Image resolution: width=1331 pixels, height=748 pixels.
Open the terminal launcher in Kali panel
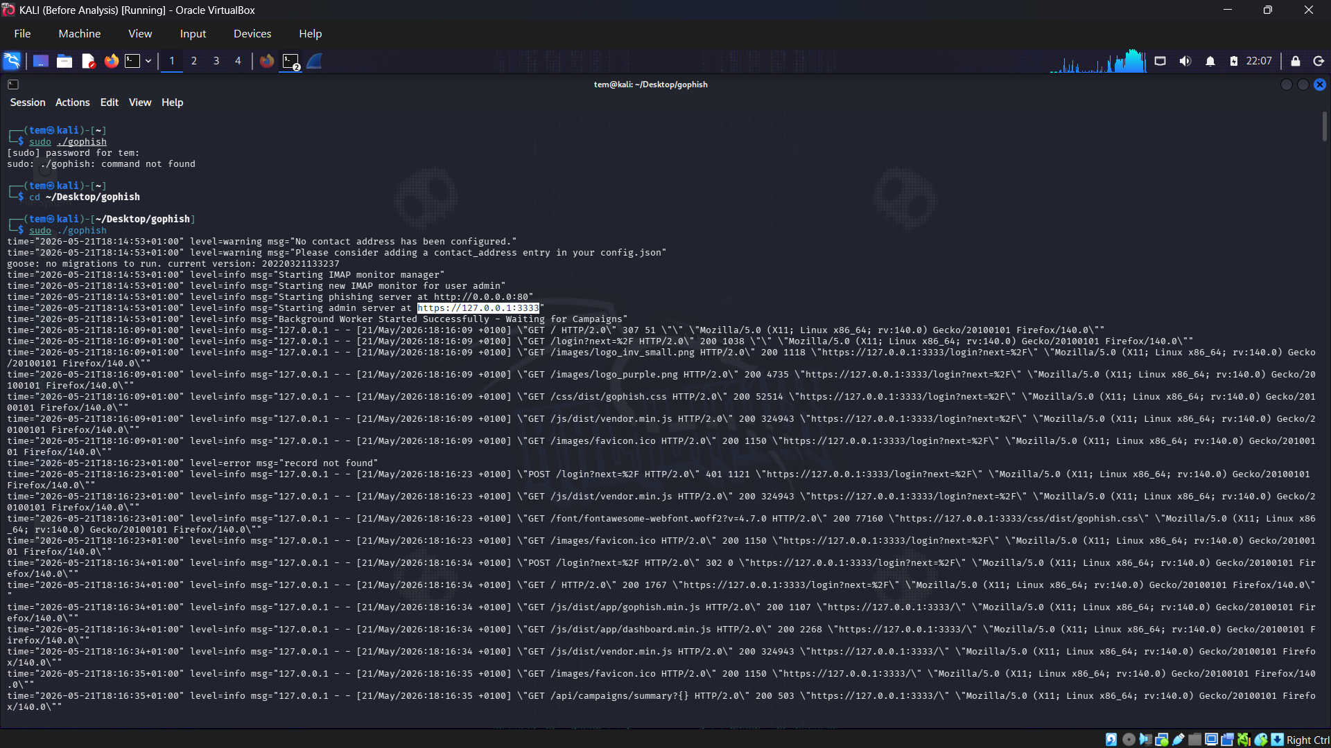pos(132,61)
